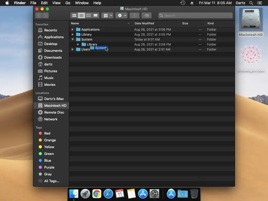Click the eject icon in the menu bar
268x201 pixels.
pyautogui.click(x=192, y=3)
